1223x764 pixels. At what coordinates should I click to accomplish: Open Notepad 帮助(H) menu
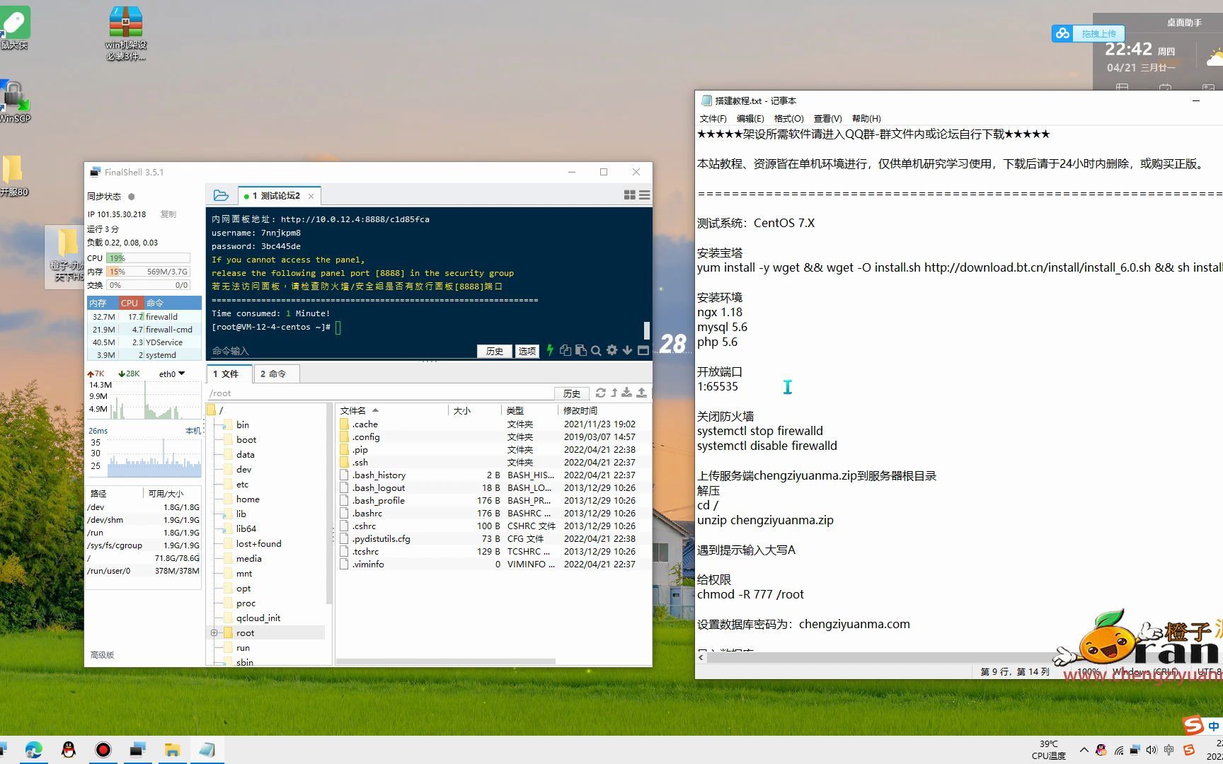866,118
